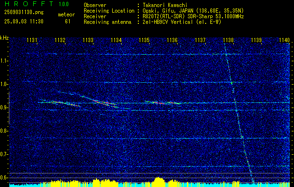Click time axis label 1139
Screen dimensions: 294x187
[256, 40]
